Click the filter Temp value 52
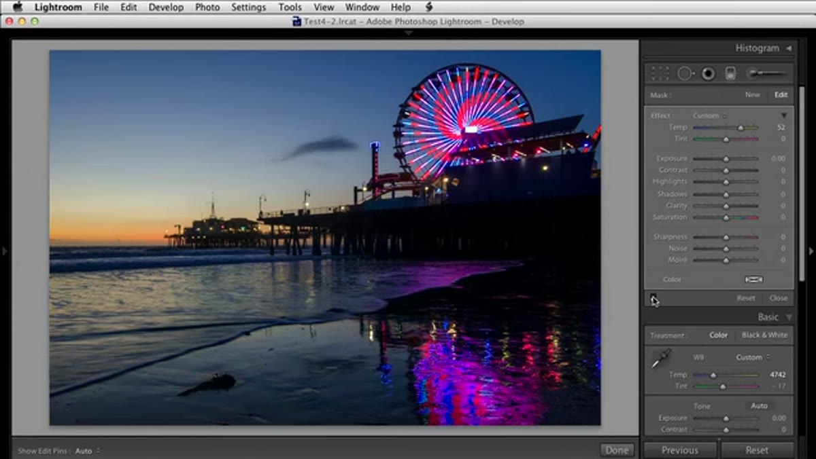Screen dimensions: 816x459 pyautogui.click(x=781, y=128)
